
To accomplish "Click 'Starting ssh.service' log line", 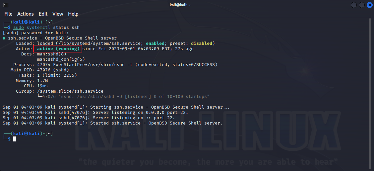I will tap(116, 107).
